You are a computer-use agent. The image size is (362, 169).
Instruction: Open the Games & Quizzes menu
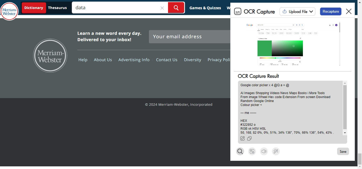pos(205,8)
